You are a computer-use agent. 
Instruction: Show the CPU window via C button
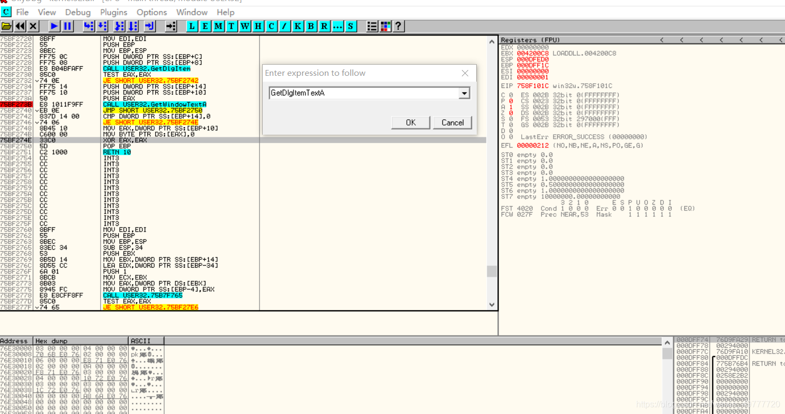pyautogui.click(x=271, y=26)
